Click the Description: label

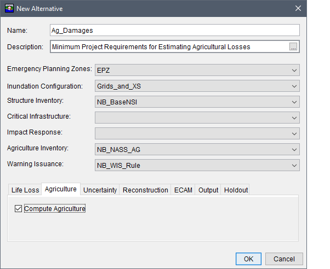[x=25, y=47]
